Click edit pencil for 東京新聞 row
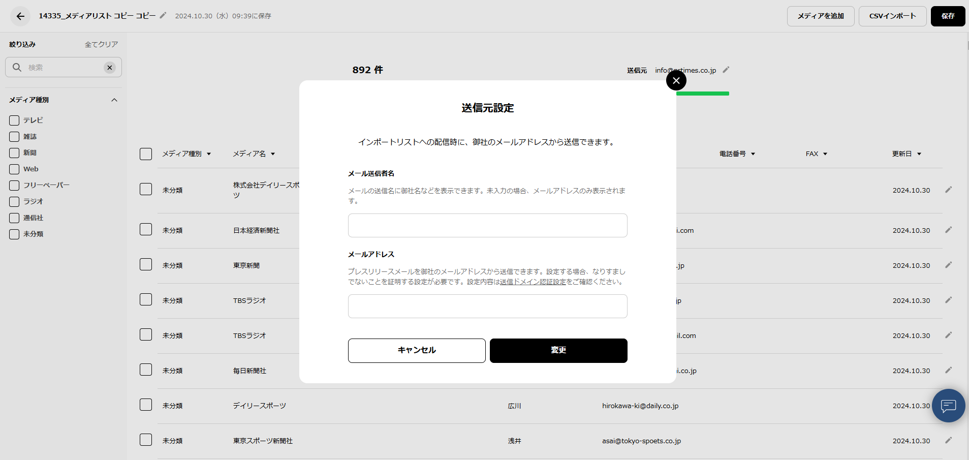969x460 pixels. click(x=948, y=265)
